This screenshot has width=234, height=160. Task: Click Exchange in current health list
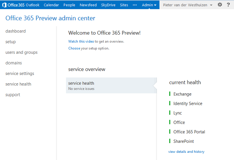[x=183, y=94]
